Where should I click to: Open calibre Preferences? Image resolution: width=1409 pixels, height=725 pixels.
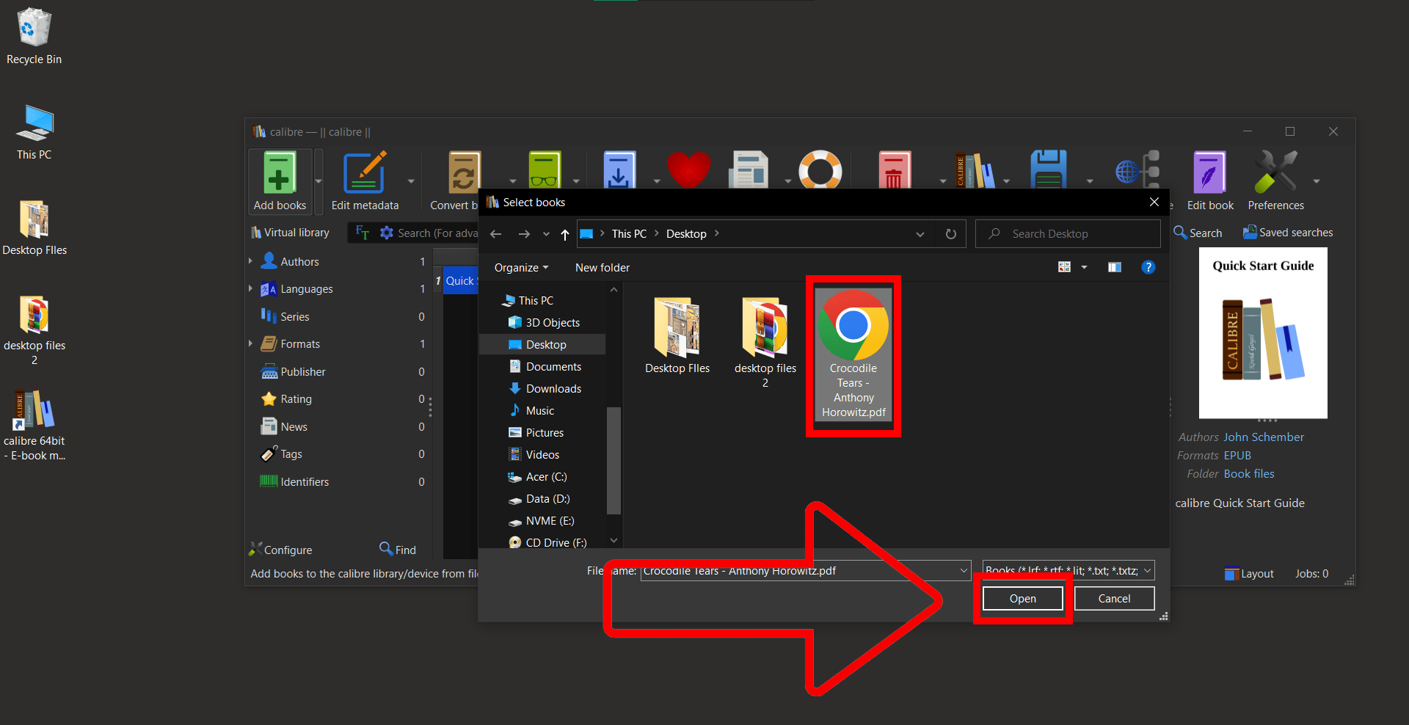(x=1276, y=176)
